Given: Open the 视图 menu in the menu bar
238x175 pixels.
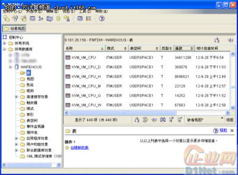Looking at the screenshot, I should pyautogui.click(x=69, y=11).
